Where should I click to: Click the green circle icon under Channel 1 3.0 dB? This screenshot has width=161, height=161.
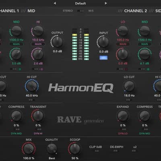[x=20, y=69]
